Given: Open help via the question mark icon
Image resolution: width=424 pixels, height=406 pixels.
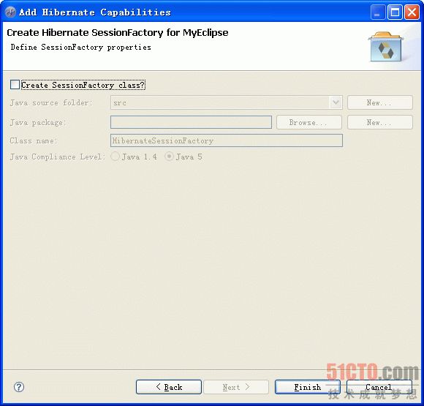Looking at the screenshot, I should coord(19,387).
